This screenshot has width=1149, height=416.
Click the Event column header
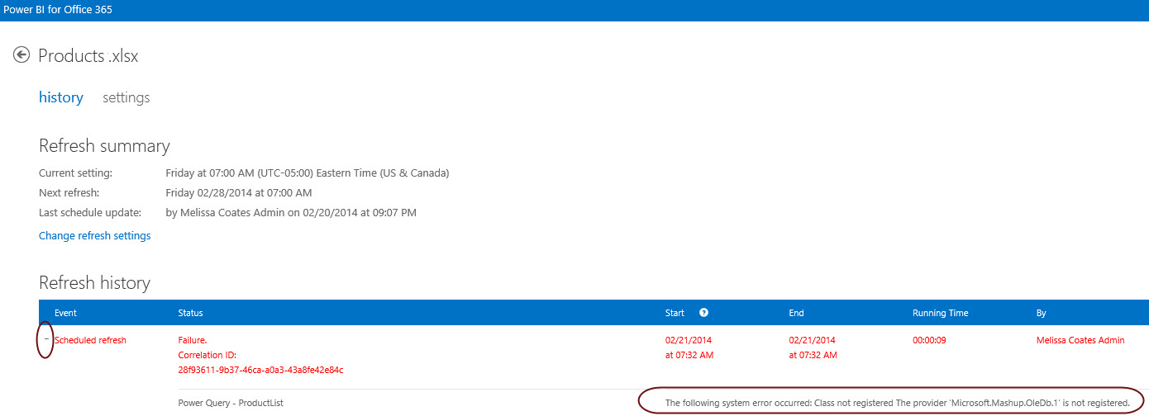click(x=66, y=313)
